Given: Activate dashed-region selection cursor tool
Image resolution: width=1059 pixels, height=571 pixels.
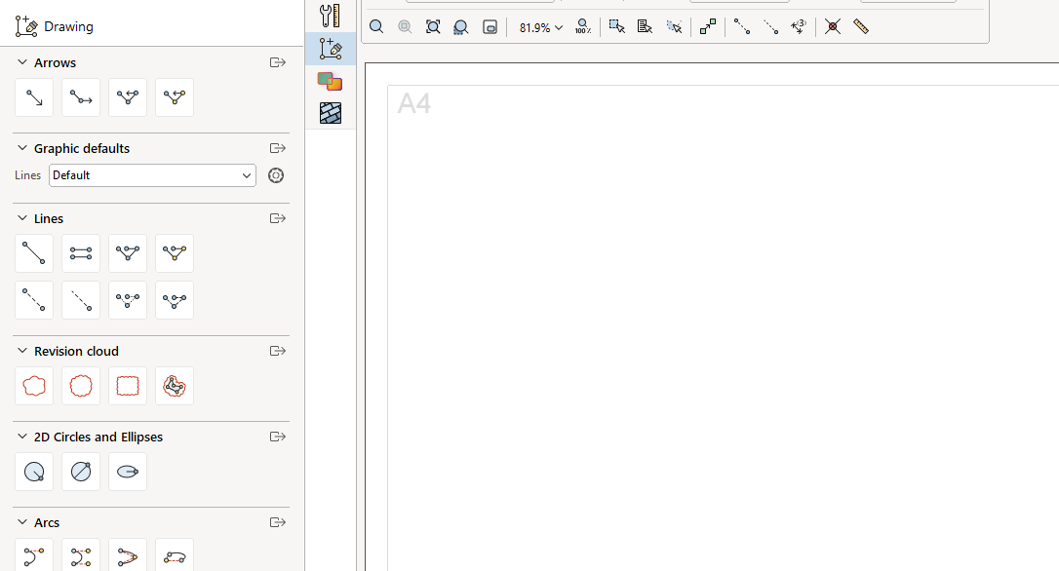Looking at the screenshot, I should [x=674, y=27].
